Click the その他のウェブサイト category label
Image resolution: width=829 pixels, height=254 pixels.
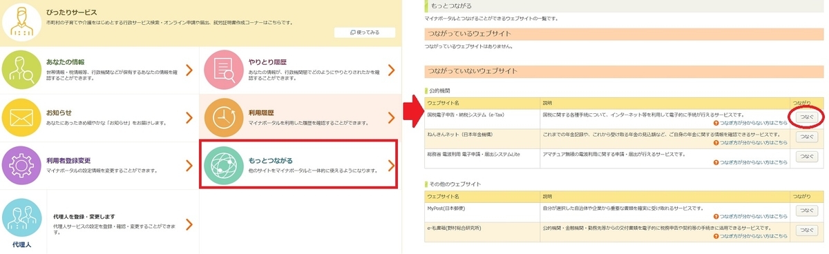[455, 184]
